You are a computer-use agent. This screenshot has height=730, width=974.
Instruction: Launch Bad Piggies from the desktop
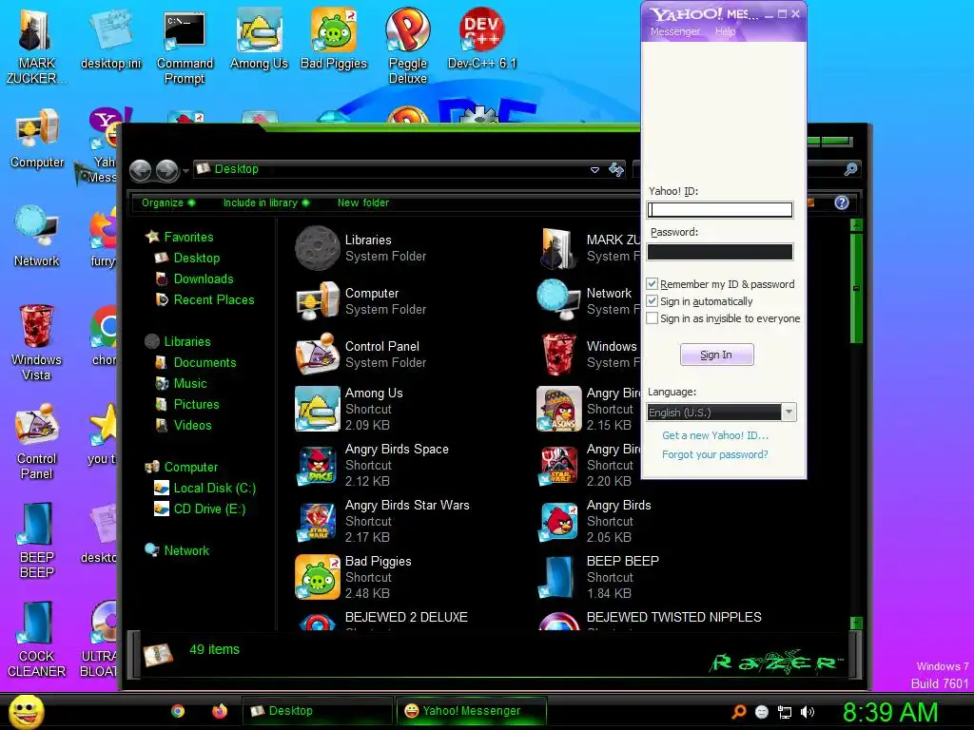[x=334, y=38]
